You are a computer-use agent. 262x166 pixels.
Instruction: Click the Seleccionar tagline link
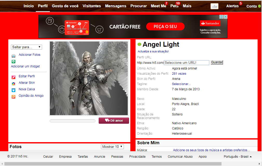point(181,84)
